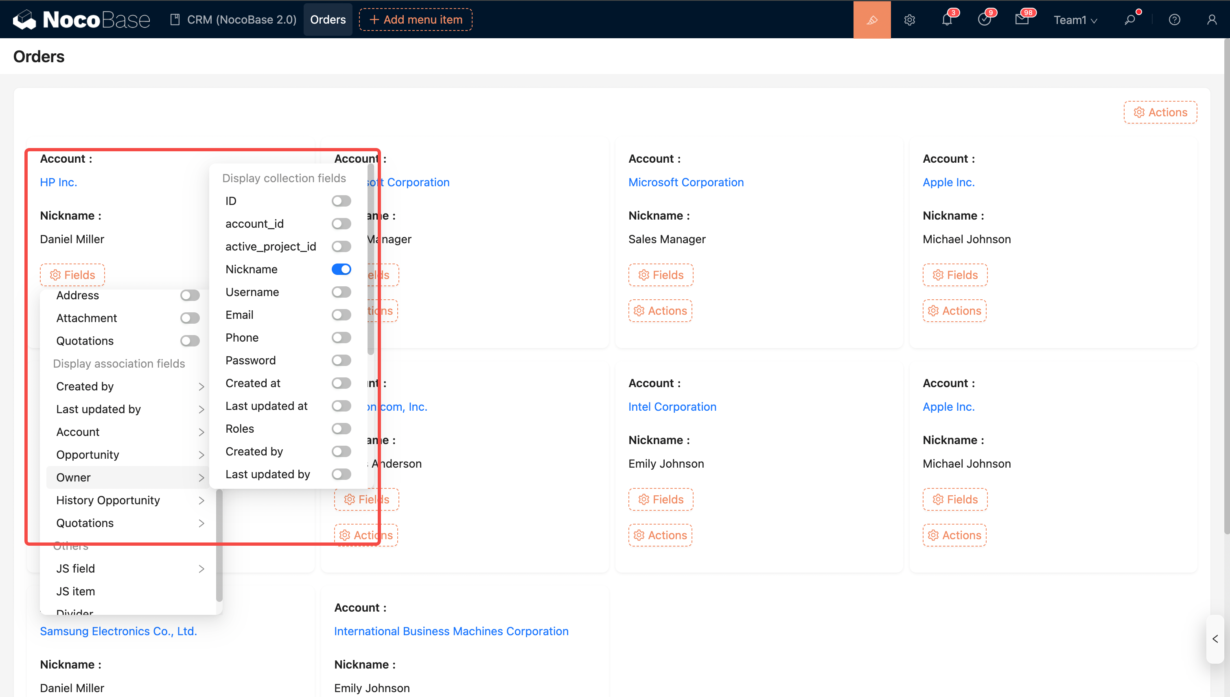Disable the Nickname field toggle

coord(341,269)
